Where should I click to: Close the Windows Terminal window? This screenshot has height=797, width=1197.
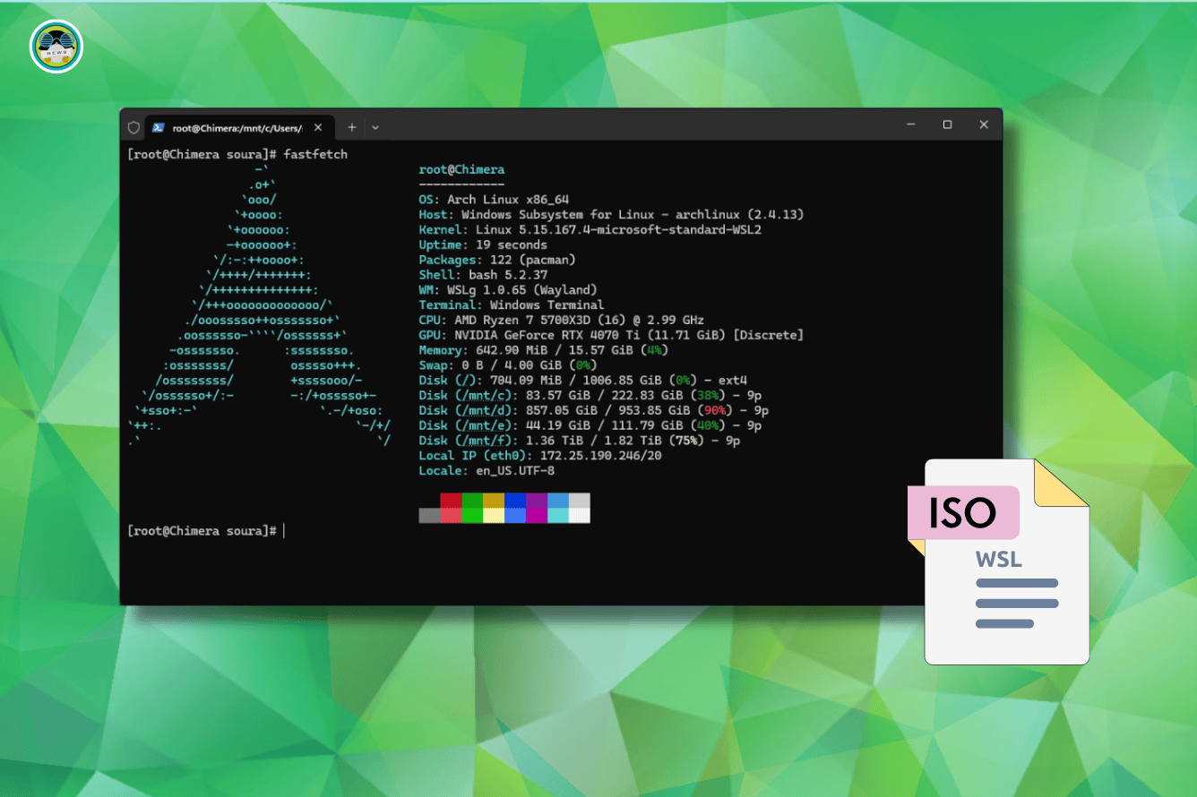(x=984, y=124)
